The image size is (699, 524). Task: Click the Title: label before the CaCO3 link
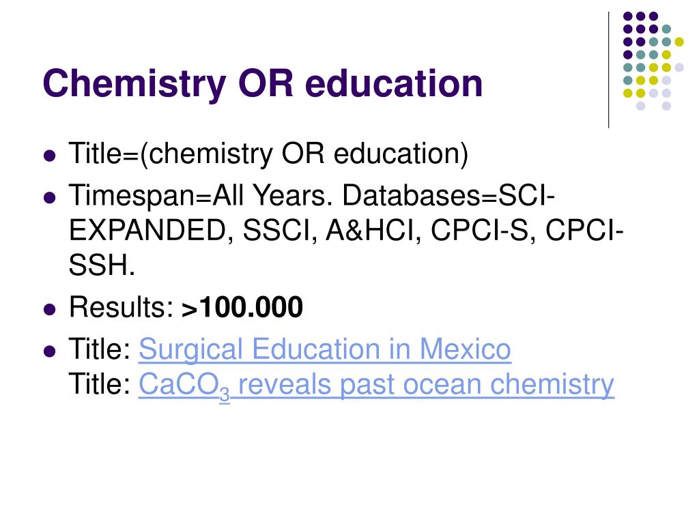[x=100, y=383]
